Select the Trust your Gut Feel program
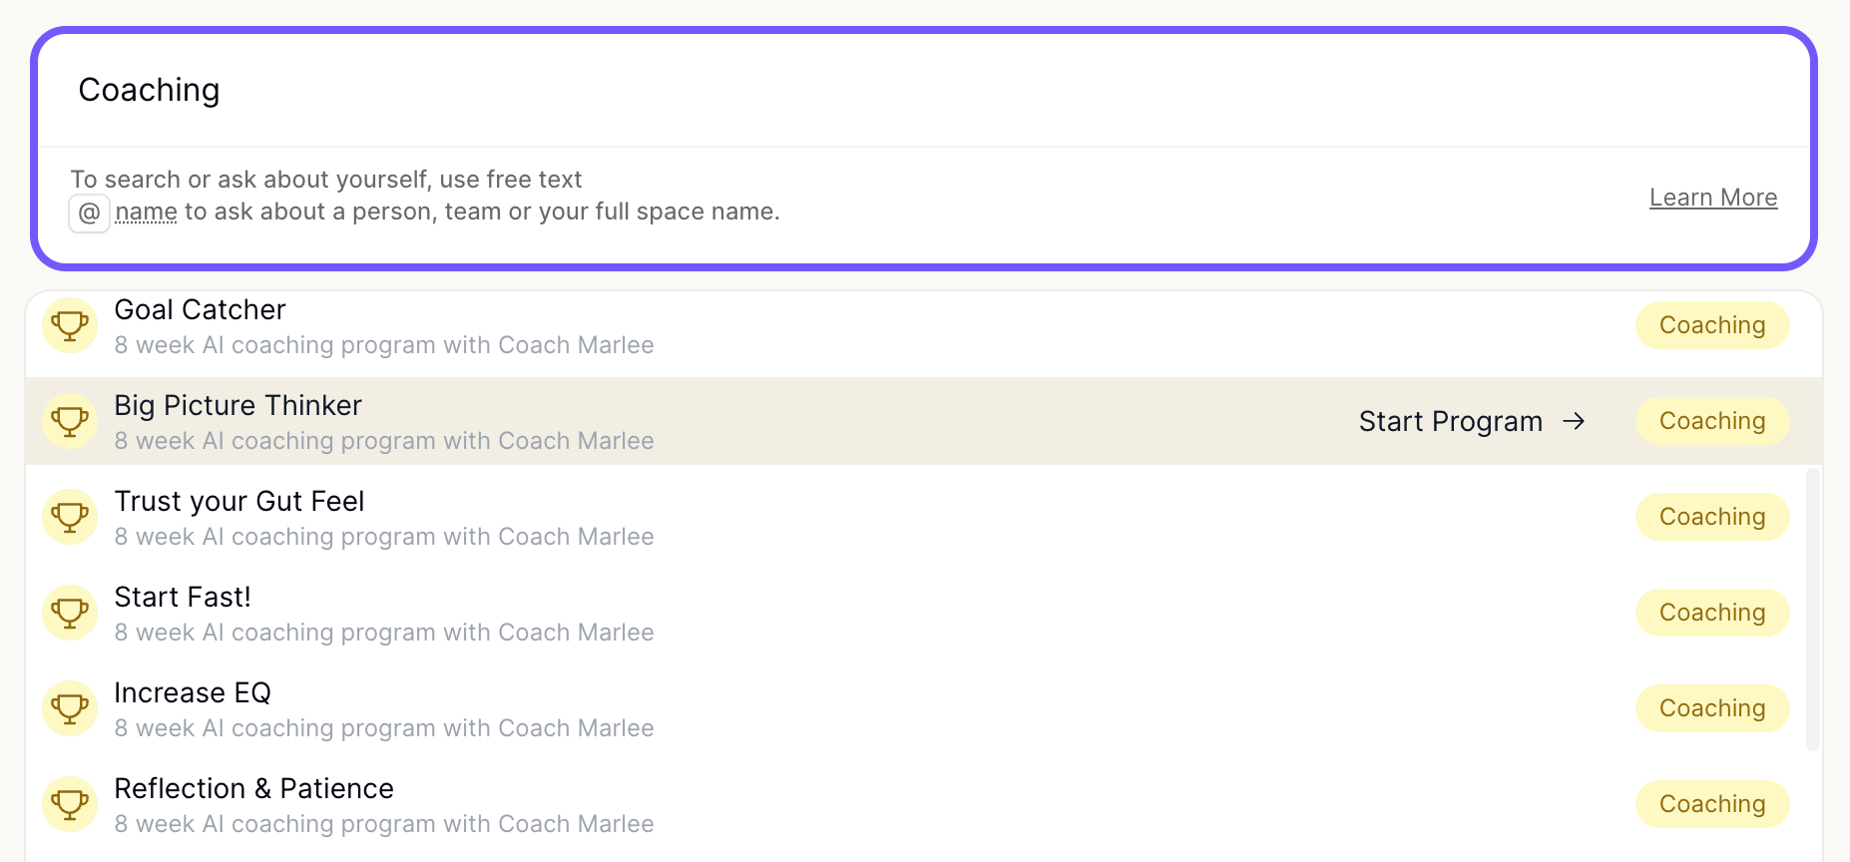Image resolution: width=1850 pixels, height=862 pixels. pos(924,517)
